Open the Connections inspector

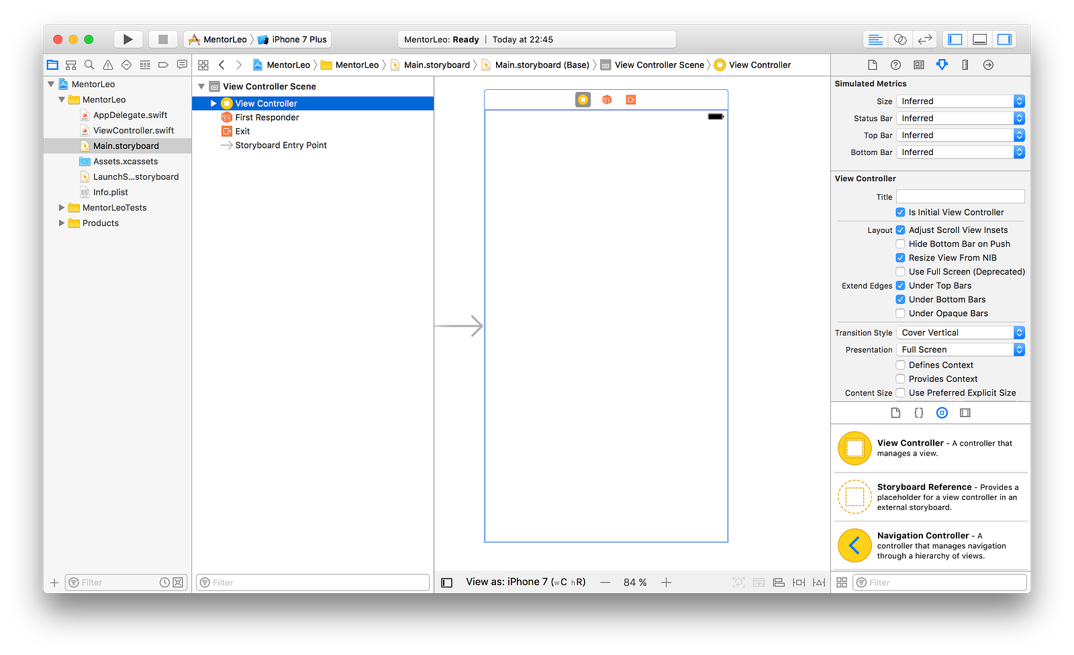pos(988,65)
